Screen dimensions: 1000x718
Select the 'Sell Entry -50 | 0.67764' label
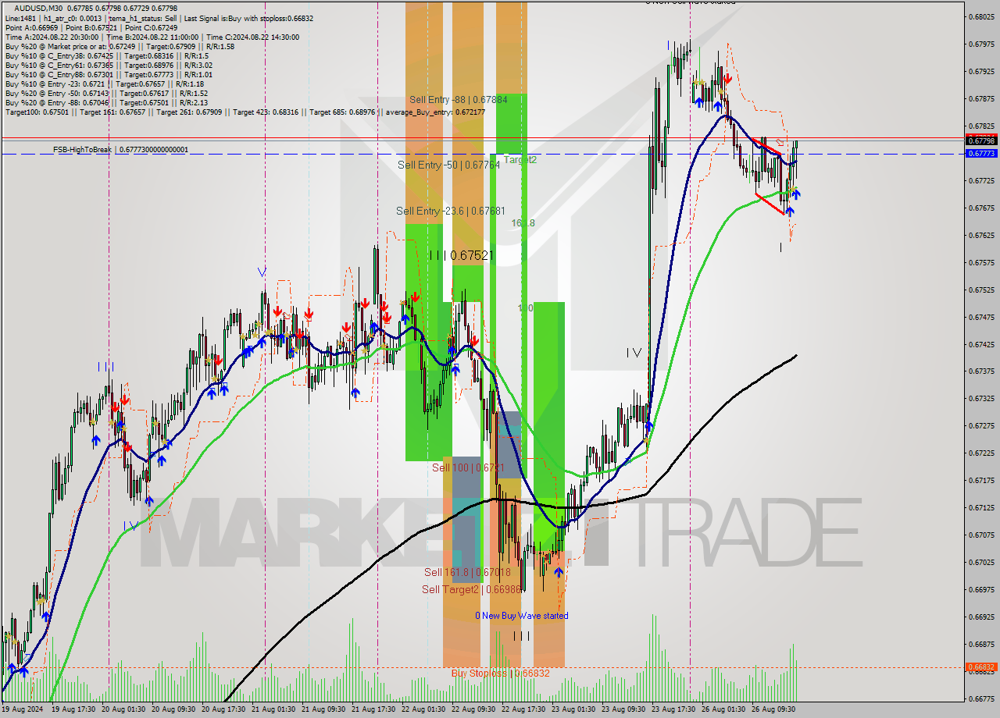point(448,165)
